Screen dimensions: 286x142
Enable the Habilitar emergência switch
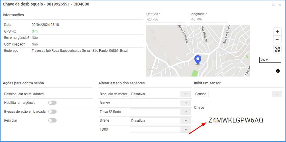point(52,103)
